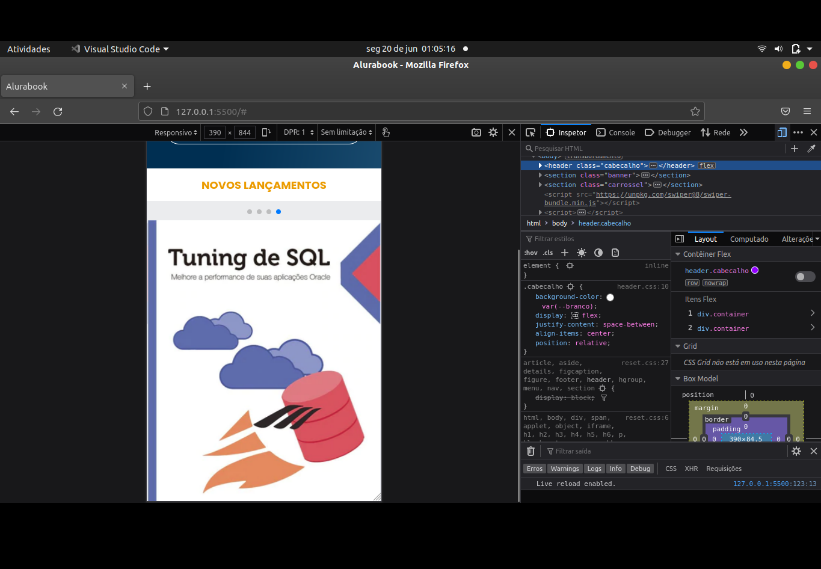Open console settings gear icon
Image resolution: width=821 pixels, height=569 pixels.
796,451
